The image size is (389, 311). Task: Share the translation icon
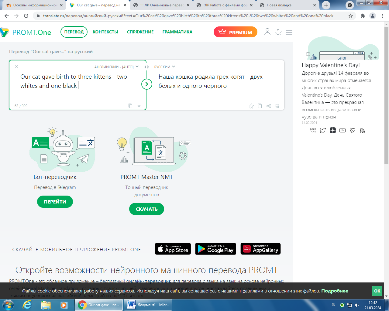pyautogui.click(x=269, y=106)
